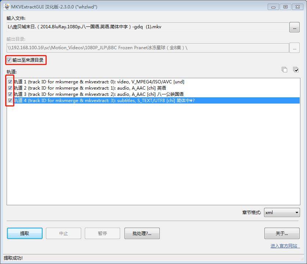Browse for the input file with the ... button
This screenshot has width=307, height=264.
point(294,27)
